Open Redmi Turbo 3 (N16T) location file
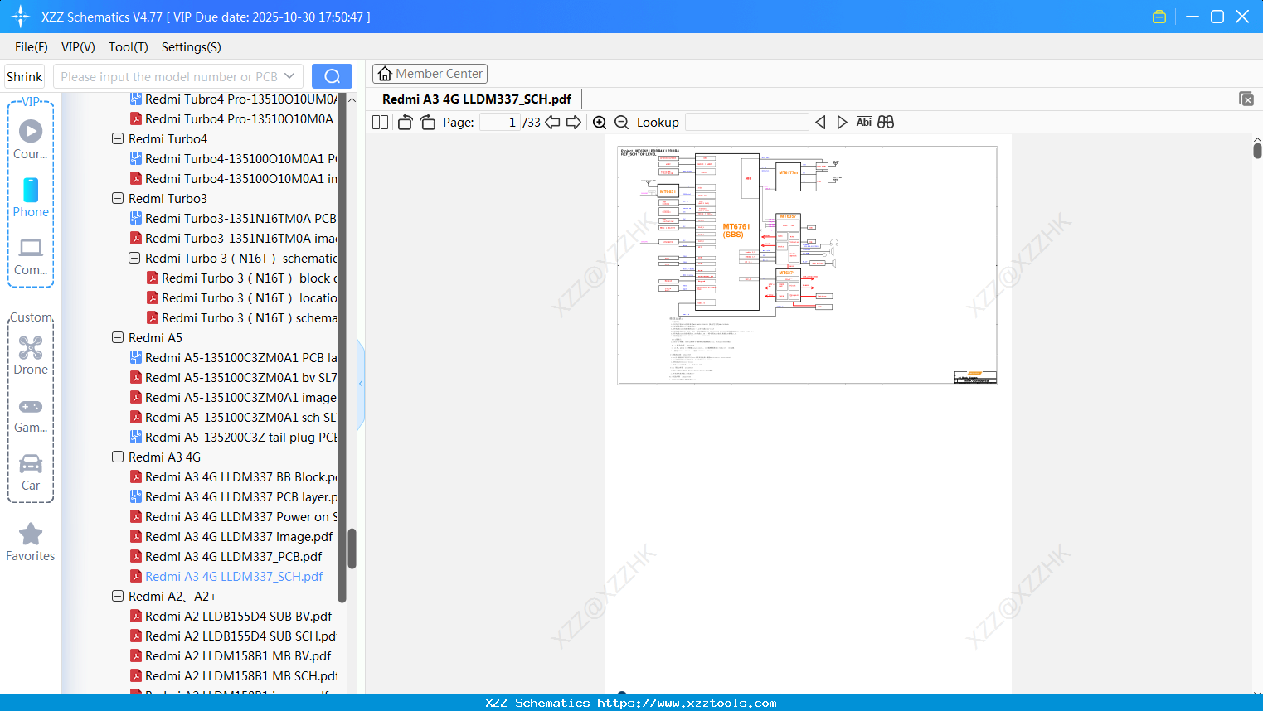The image size is (1263, 711). (x=250, y=298)
